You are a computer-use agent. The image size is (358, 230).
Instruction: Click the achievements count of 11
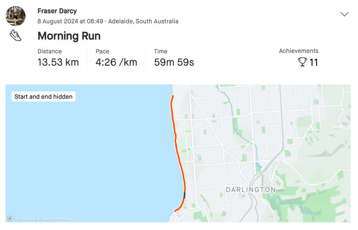pyautogui.click(x=314, y=63)
